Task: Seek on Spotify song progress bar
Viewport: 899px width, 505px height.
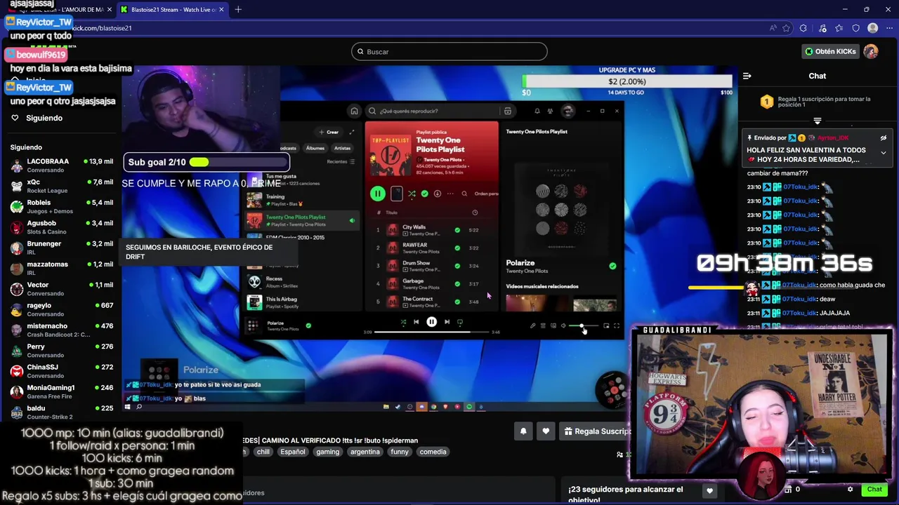Action: coord(431,332)
